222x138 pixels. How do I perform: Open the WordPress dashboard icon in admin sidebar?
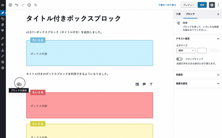click(3, 5)
